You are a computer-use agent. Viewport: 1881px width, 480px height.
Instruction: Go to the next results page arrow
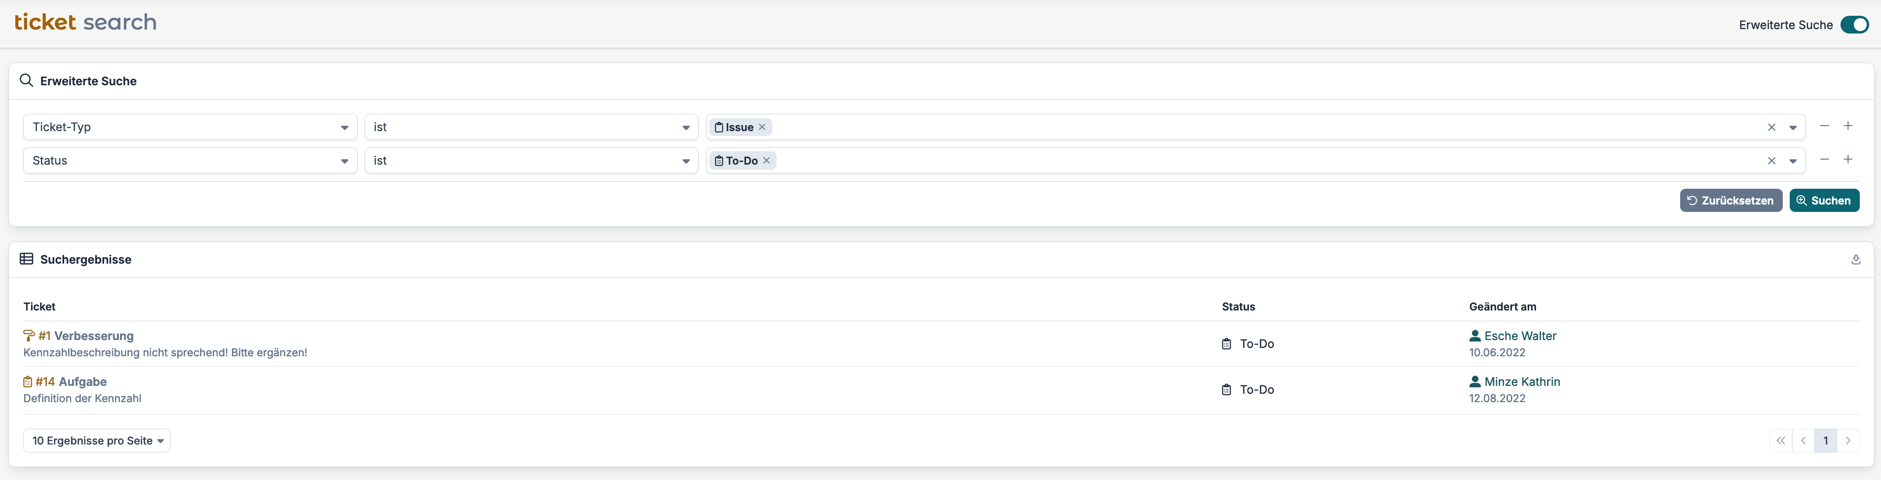[1847, 441]
